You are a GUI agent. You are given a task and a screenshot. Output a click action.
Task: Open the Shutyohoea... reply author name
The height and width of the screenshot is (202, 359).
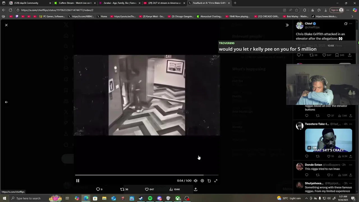[x=314, y=183]
